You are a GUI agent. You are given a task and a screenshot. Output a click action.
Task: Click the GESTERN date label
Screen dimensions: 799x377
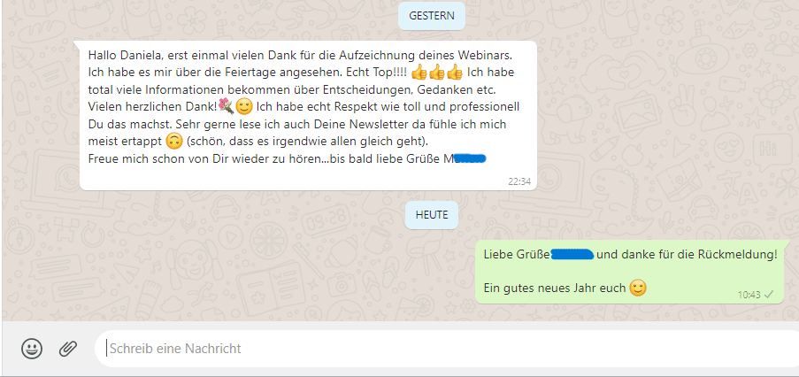[432, 16]
